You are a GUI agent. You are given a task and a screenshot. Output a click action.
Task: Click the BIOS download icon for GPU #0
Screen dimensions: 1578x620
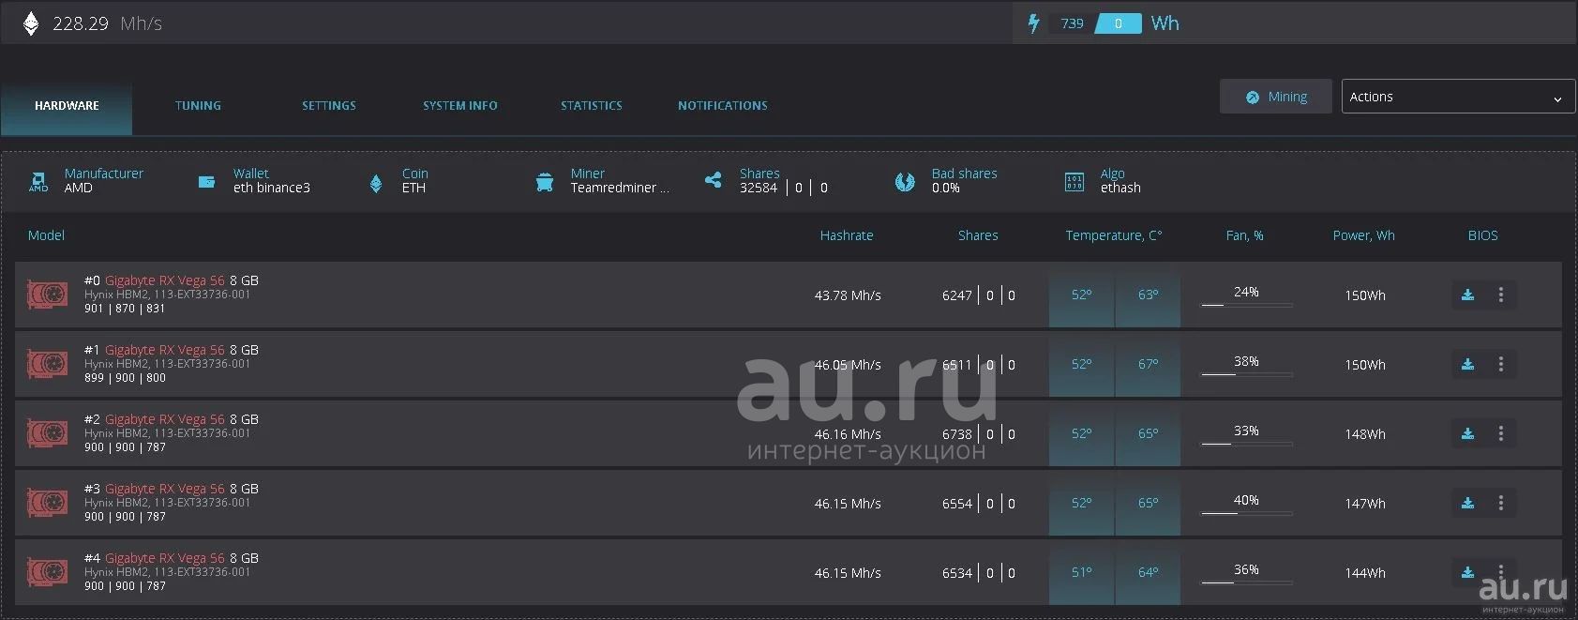pyautogui.click(x=1467, y=295)
